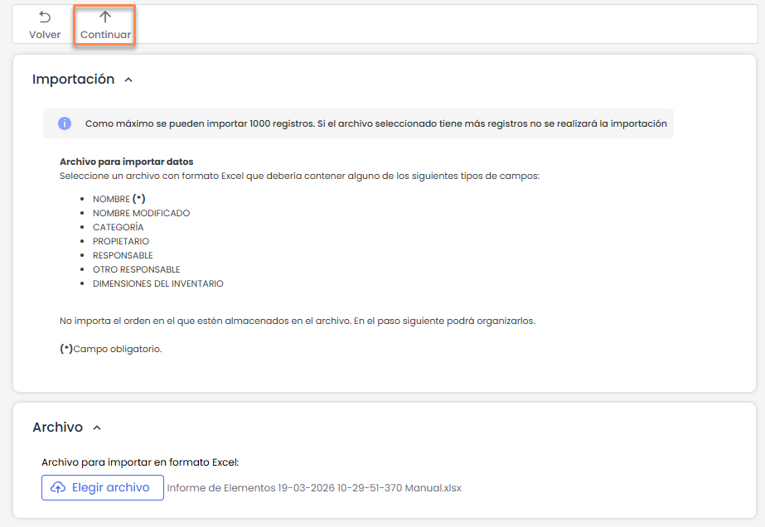Viewport: 765px width, 527px height.
Task: Click the NOMBRE MODIFICADO list item
Action: 141,213
